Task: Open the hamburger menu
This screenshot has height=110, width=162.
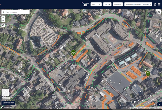Action: [x=159, y=4]
